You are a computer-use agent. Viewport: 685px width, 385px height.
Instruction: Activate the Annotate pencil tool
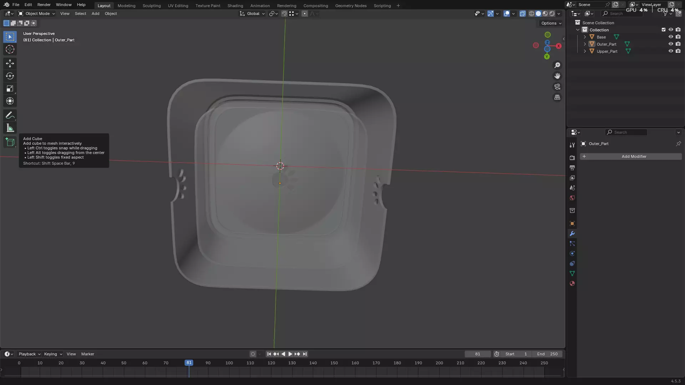(10, 115)
